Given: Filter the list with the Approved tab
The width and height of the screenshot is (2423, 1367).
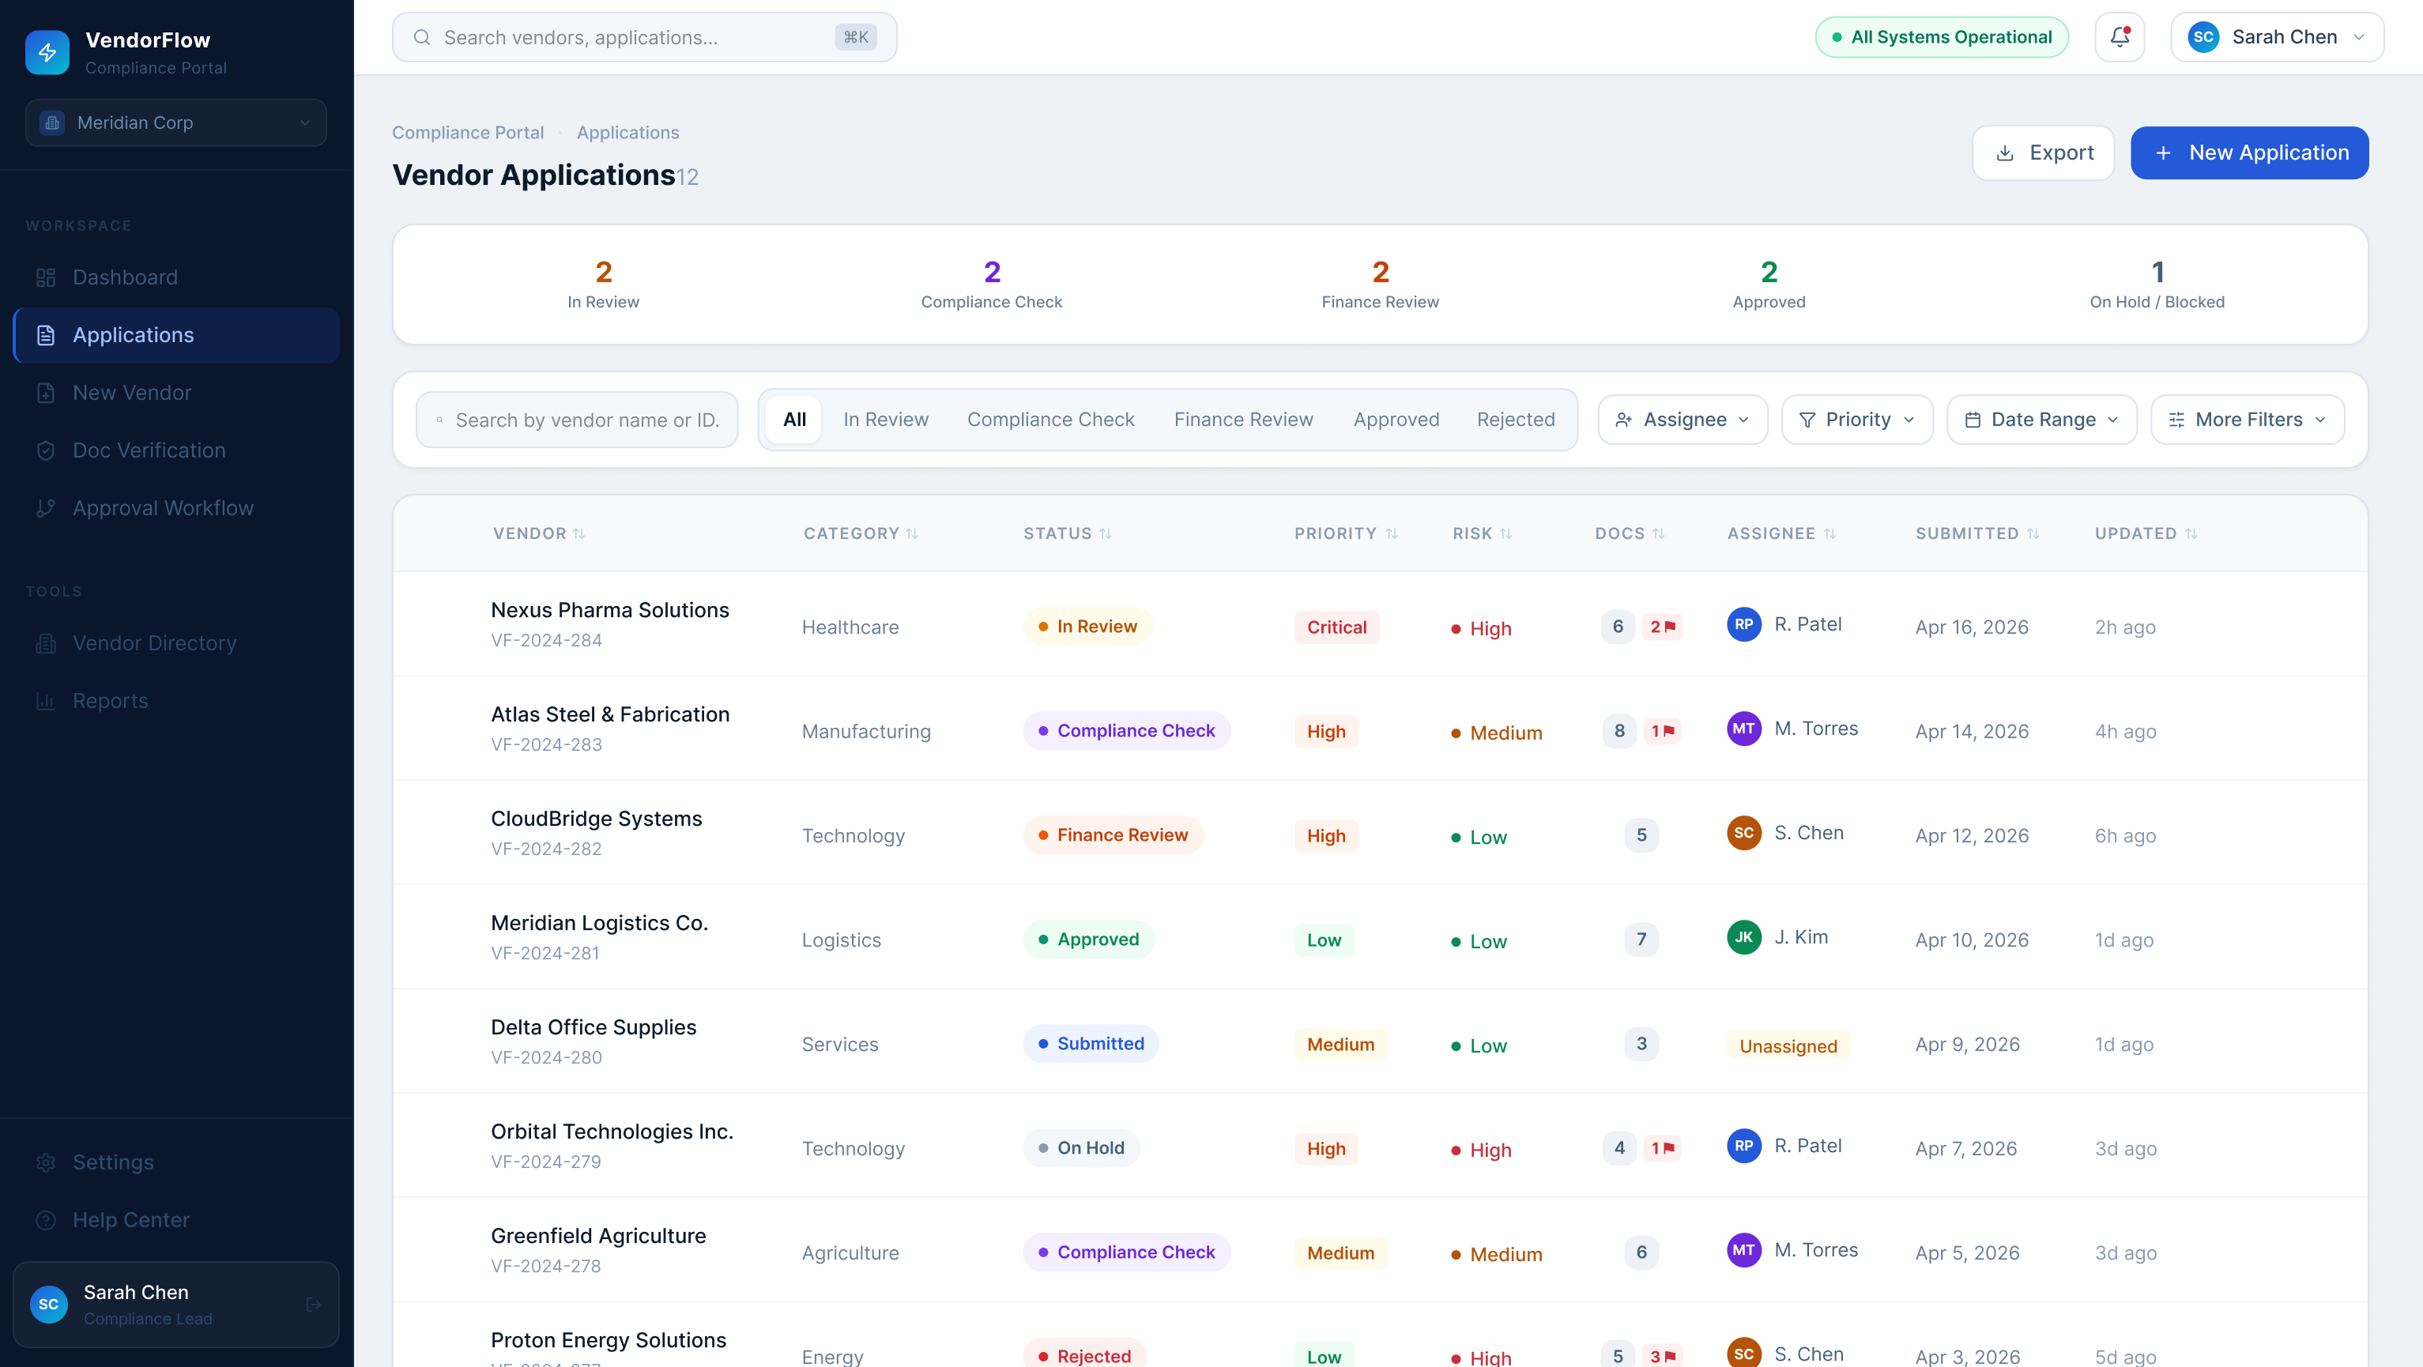Looking at the screenshot, I should tap(1396, 420).
